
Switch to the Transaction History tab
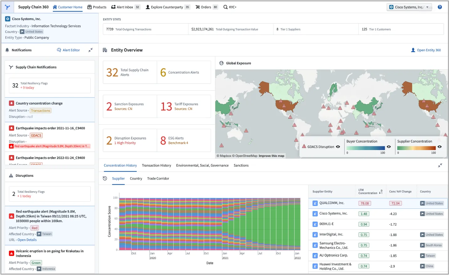(x=156, y=165)
